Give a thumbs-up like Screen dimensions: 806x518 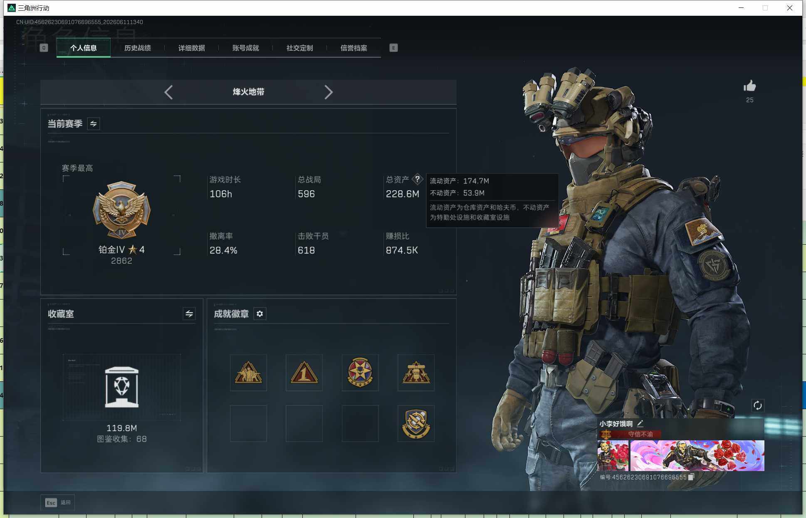coord(749,86)
